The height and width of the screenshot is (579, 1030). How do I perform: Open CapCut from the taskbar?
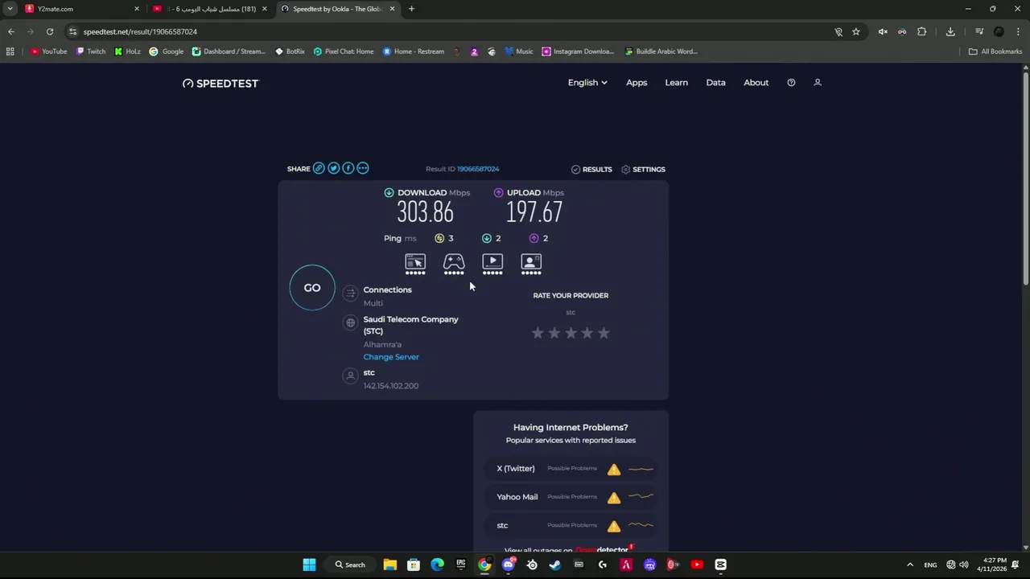pyautogui.click(x=721, y=565)
